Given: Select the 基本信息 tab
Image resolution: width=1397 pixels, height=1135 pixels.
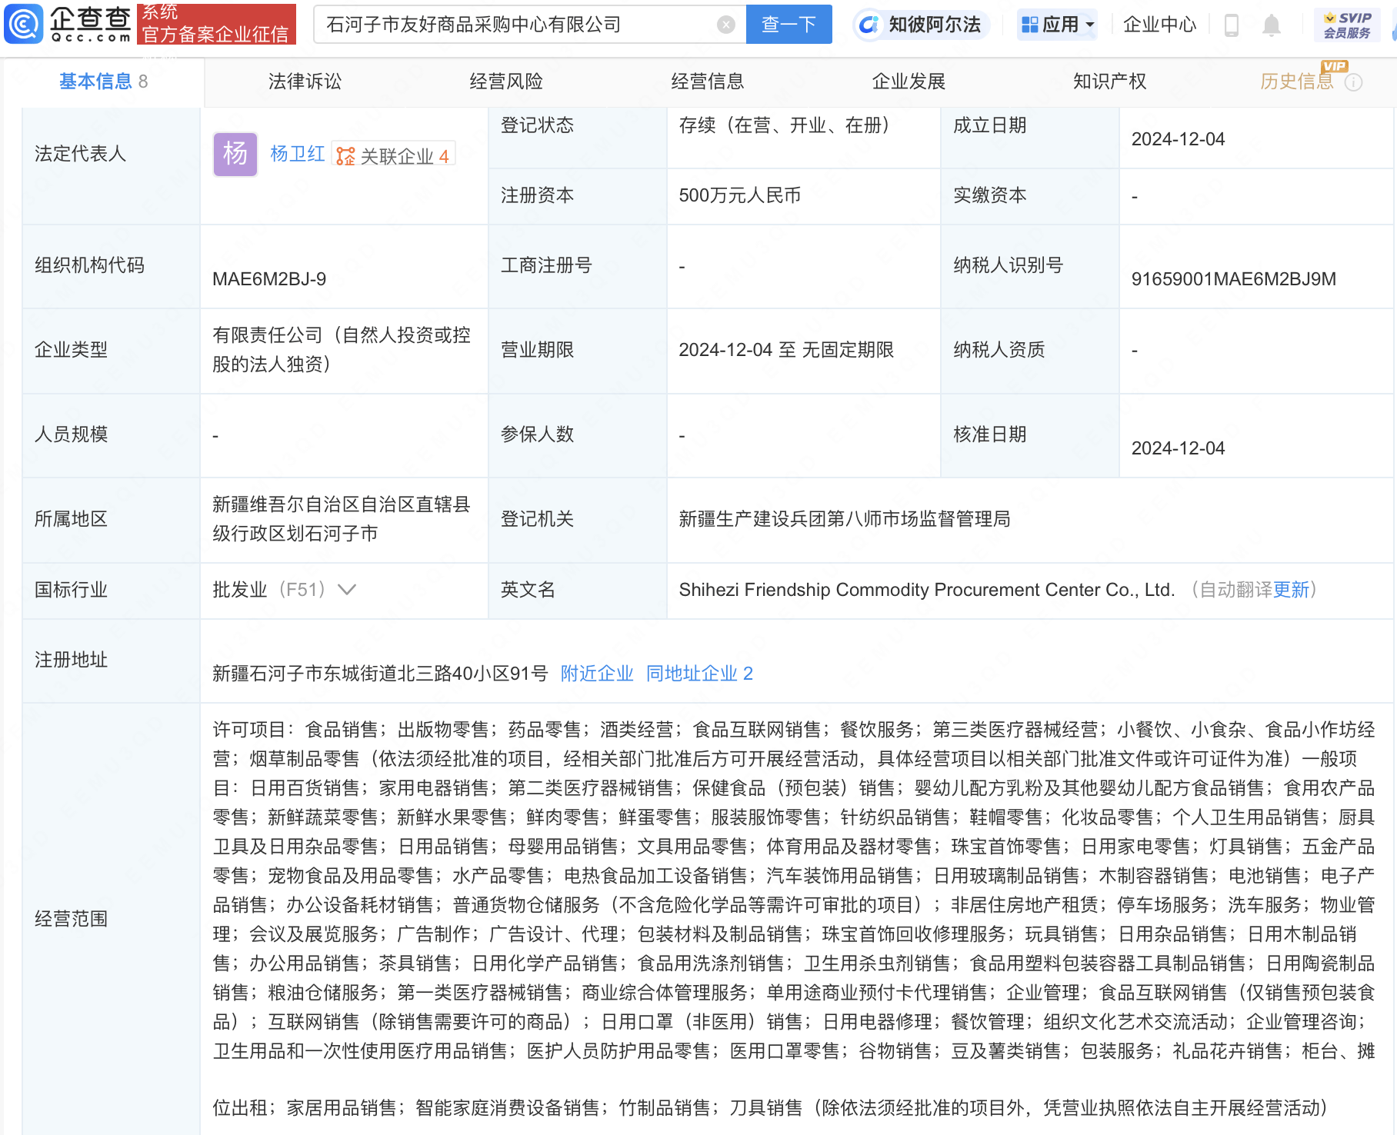Looking at the screenshot, I should pos(103,82).
